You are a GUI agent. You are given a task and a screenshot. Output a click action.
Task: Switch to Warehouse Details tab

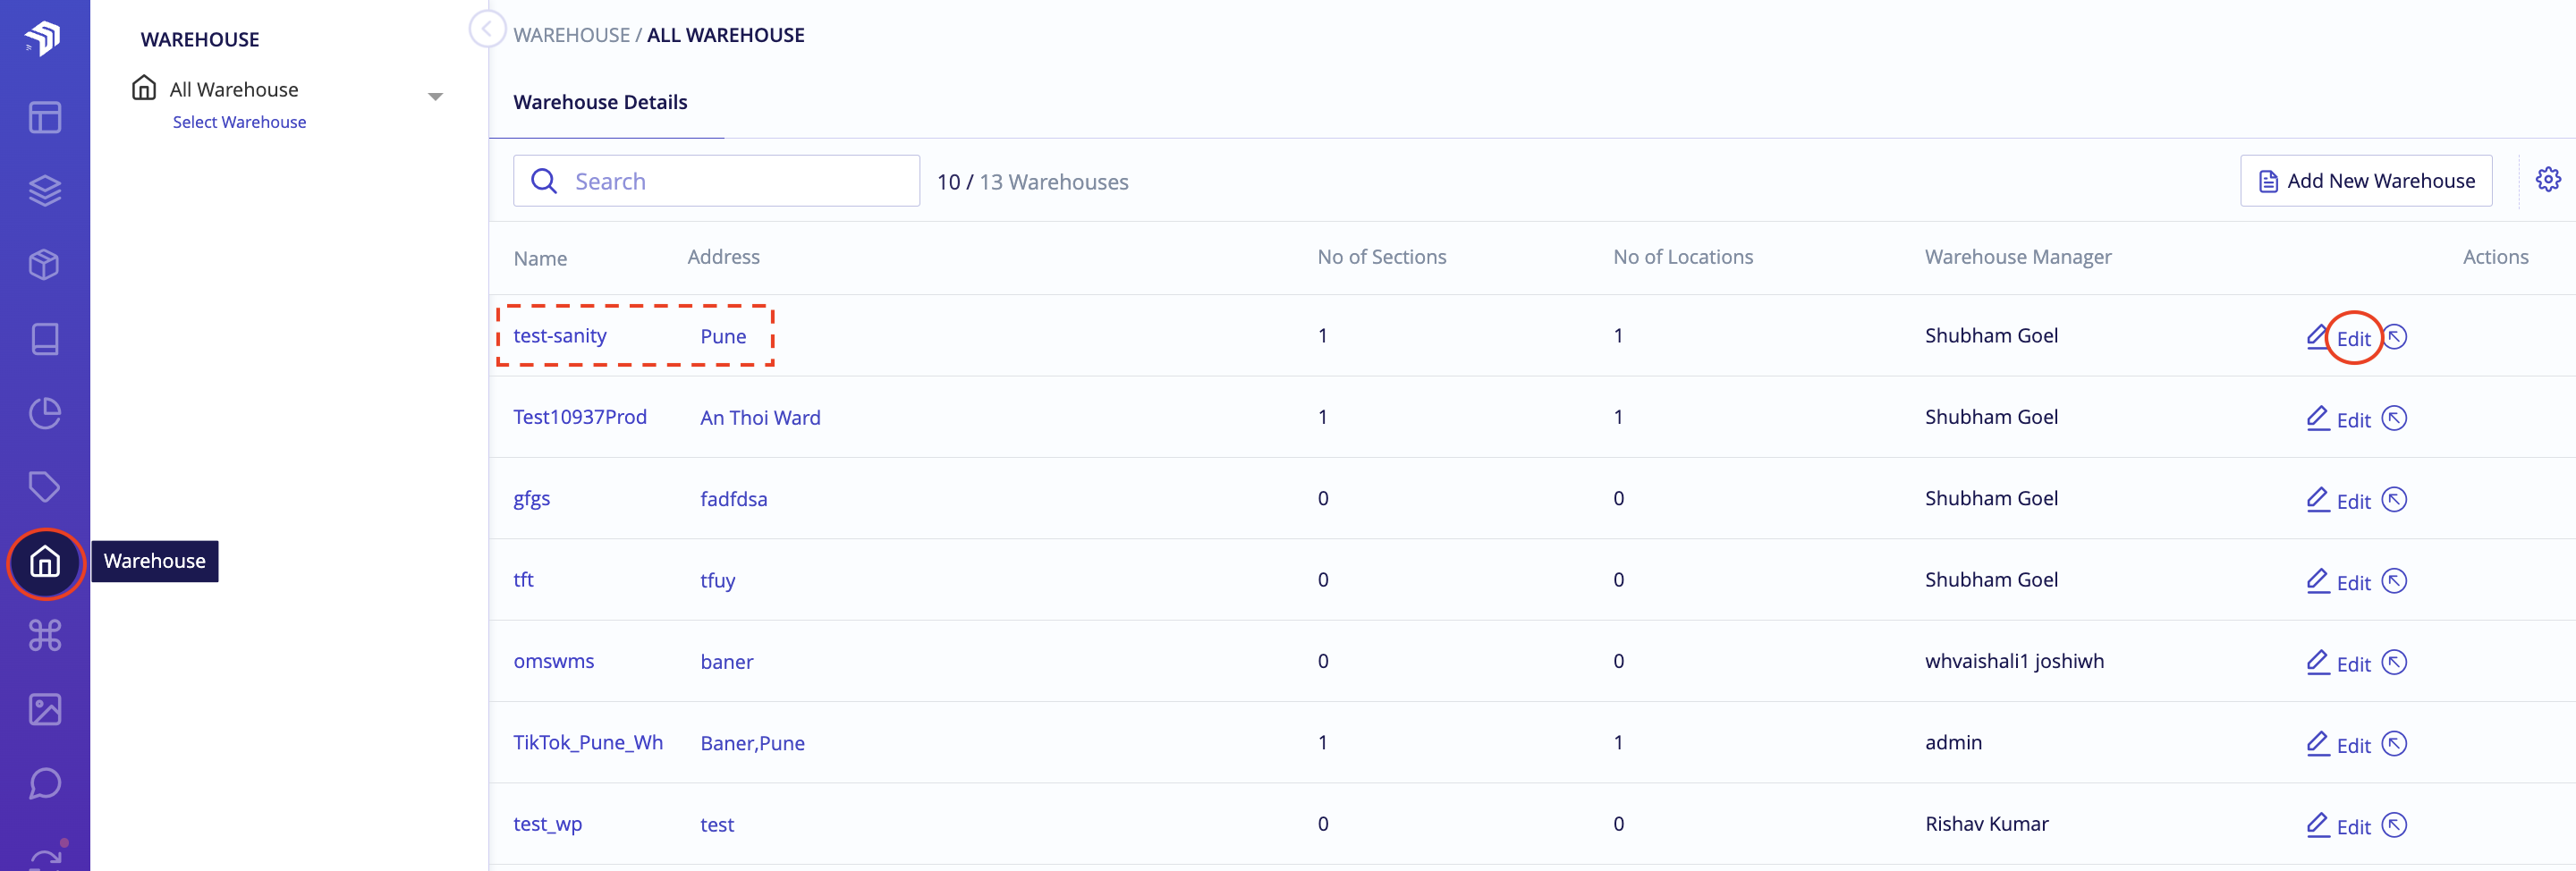pos(600,102)
